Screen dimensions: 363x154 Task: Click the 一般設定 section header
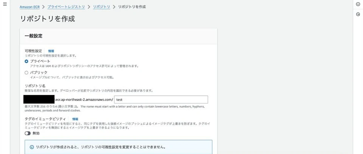pyautogui.click(x=33, y=36)
